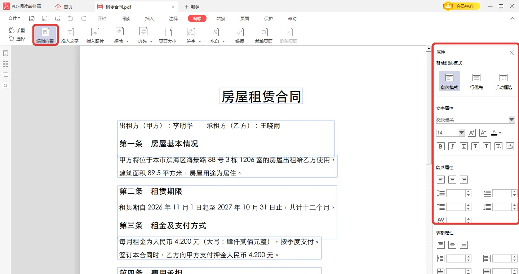Toggle italic formatting in 文字属性

click(x=452, y=146)
